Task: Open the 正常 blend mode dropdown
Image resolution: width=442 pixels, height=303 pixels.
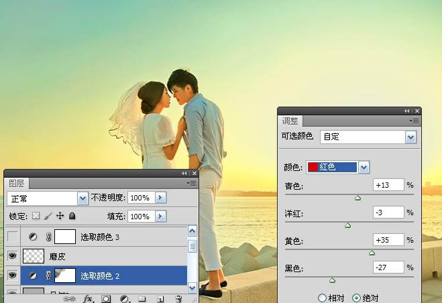Action: tap(83, 198)
